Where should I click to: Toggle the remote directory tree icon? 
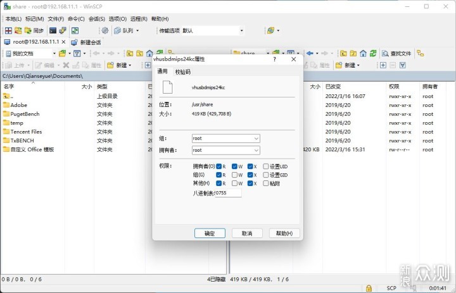(x=421, y=54)
